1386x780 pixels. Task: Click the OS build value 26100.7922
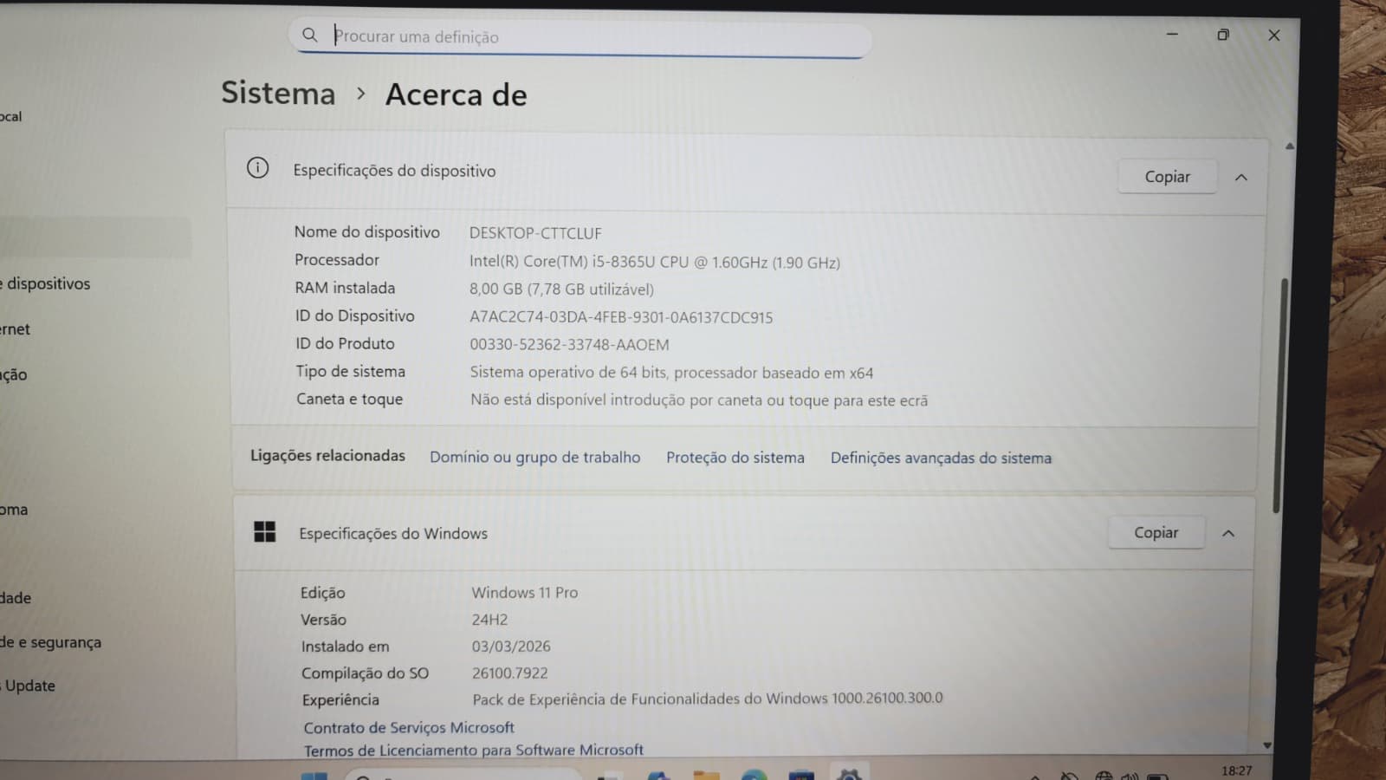[509, 673]
